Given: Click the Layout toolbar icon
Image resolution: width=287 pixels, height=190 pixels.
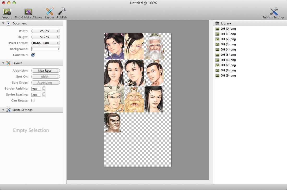Looking at the screenshot, I should 49,12.
